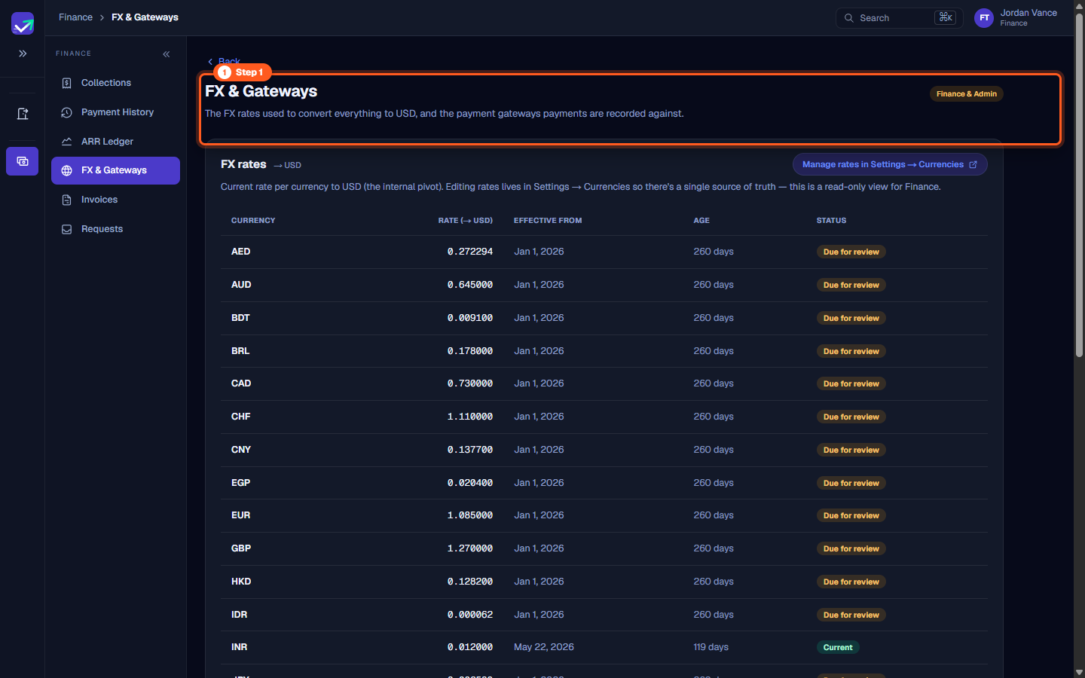Focus the Search field
The width and height of the screenshot is (1085, 678).
pyautogui.click(x=899, y=18)
